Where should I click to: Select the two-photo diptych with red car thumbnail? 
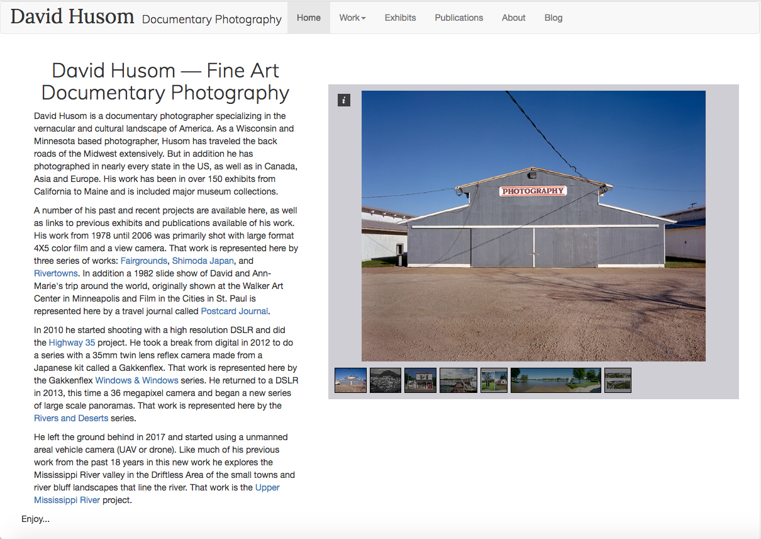click(494, 380)
